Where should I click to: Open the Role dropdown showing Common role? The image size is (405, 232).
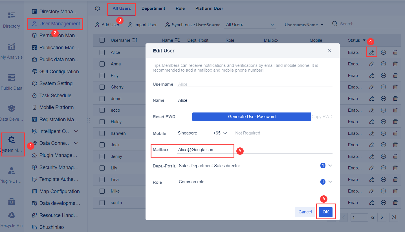click(330, 182)
